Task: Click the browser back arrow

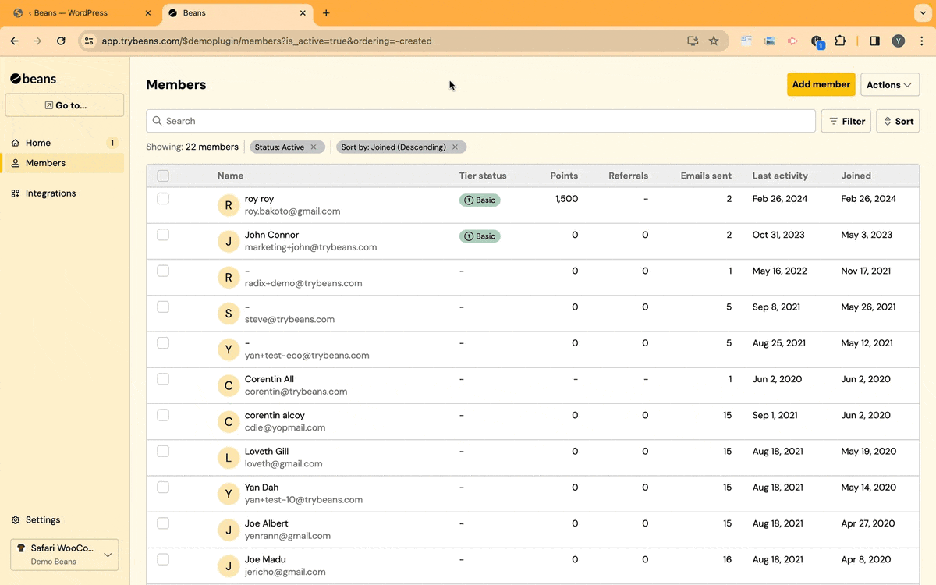Action: pos(14,41)
